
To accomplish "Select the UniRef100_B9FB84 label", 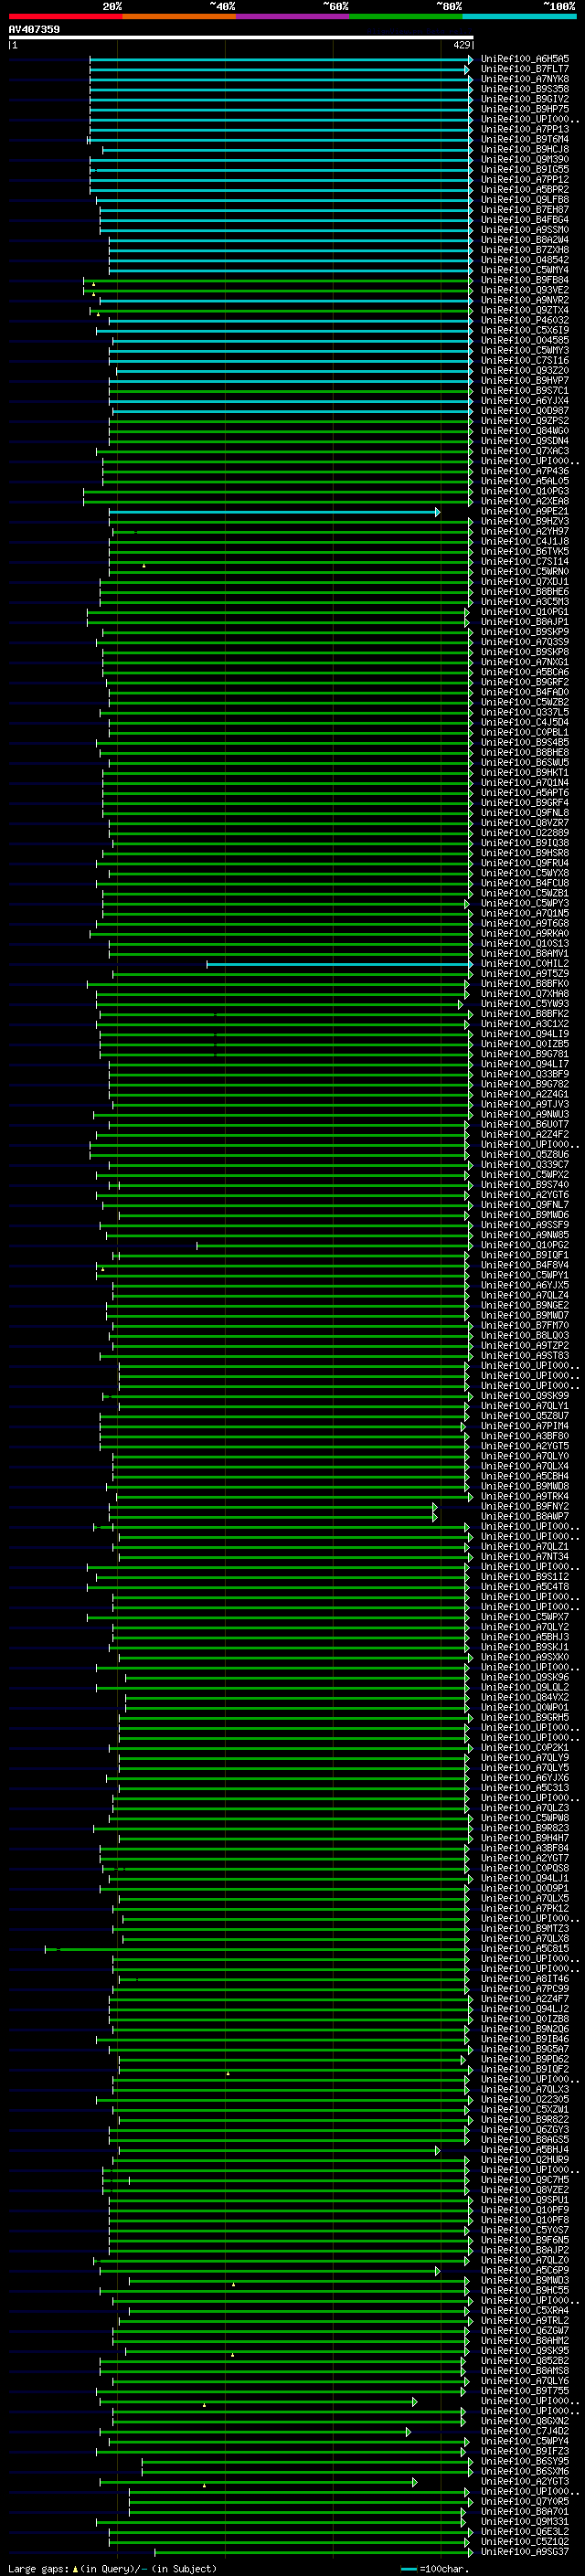I will [525, 280].
